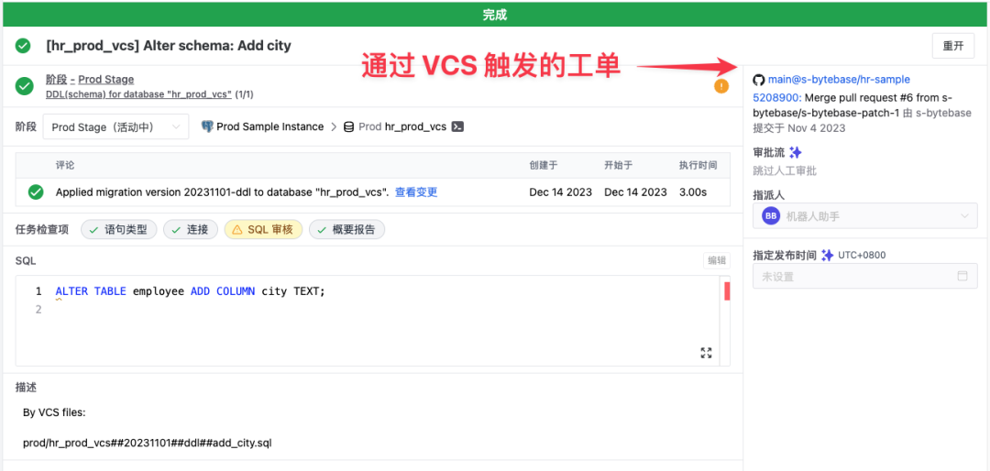This screenshot has width=990, height=471.
Task: Click the 完成 status banner
Action: (495, 15)
